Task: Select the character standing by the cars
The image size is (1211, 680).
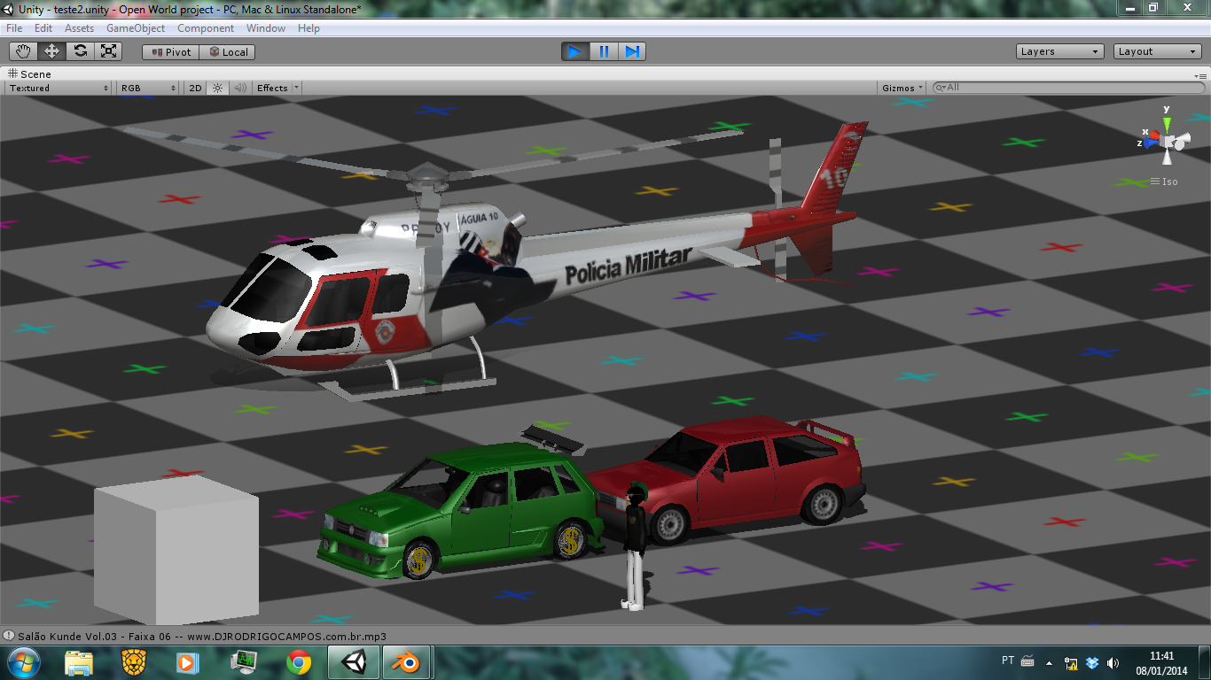Action: (x=634, y=547)
